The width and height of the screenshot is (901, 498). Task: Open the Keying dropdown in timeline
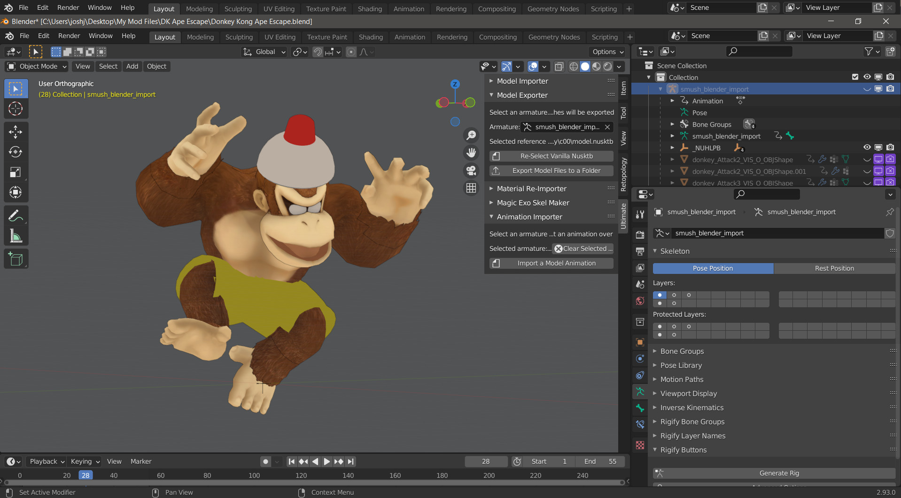(x=85, y=461)
